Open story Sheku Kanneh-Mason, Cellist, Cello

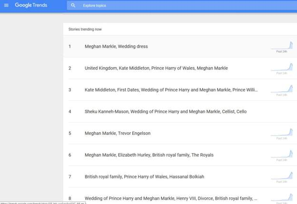[166, 112]
